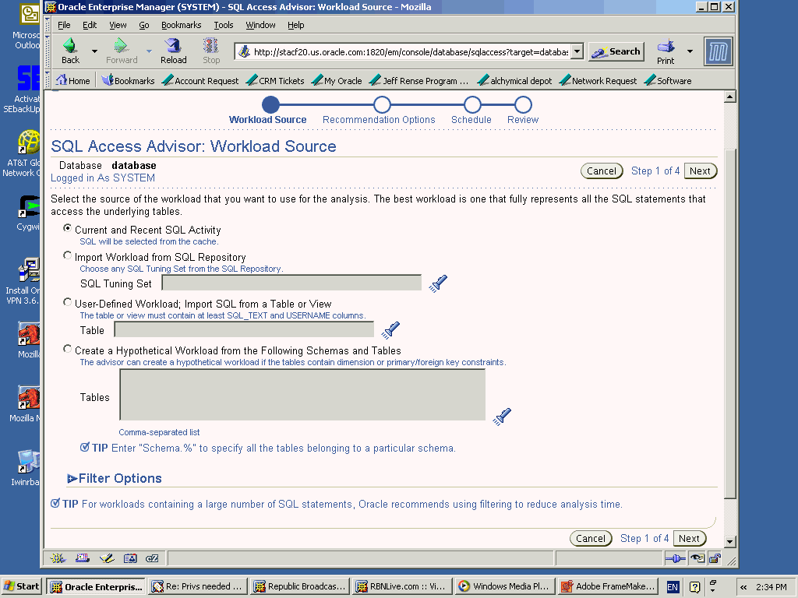Select Current and Recent SQL Activity option
The image size is (798, 598).
(x=68, y=229)
